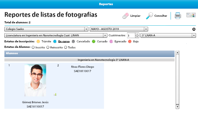This screenshot has height=113, width=198.
Task: Click the name Rivas Flores Diego
Action: [83, 67]
